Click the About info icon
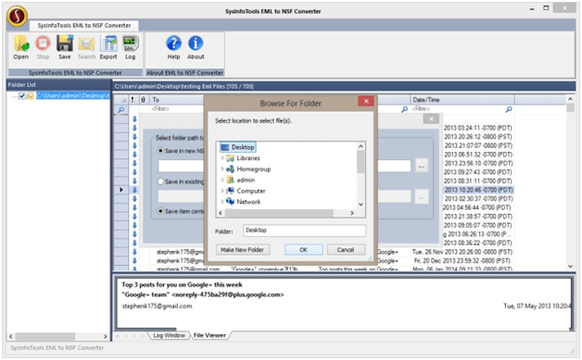 pyautogui.click(x=196, y=43)
